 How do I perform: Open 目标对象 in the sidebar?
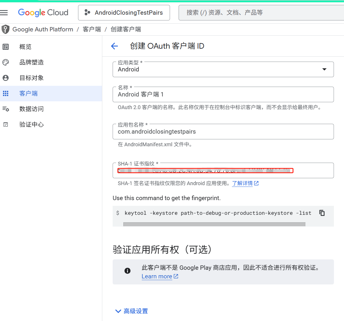pos(51,78)
